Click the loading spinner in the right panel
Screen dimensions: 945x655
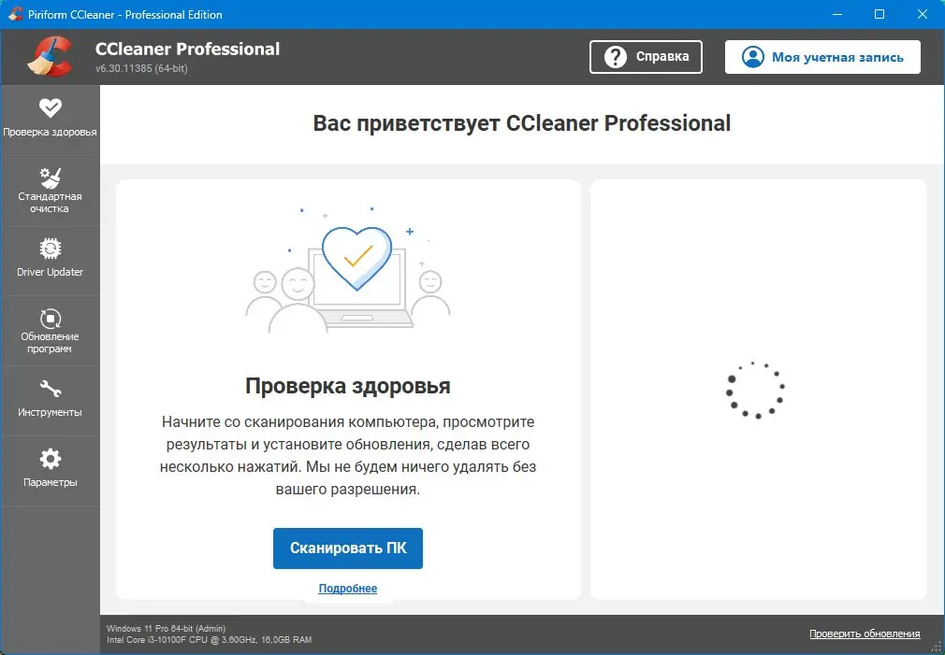[757, 390]
